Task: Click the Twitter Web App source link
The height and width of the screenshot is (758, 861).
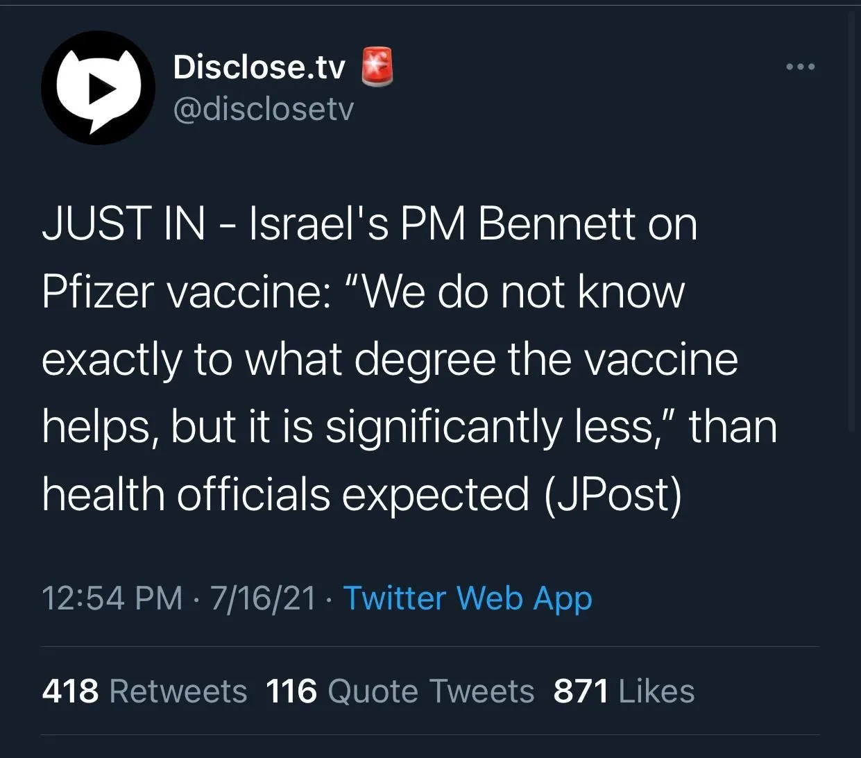Action: tap(468, 598)
